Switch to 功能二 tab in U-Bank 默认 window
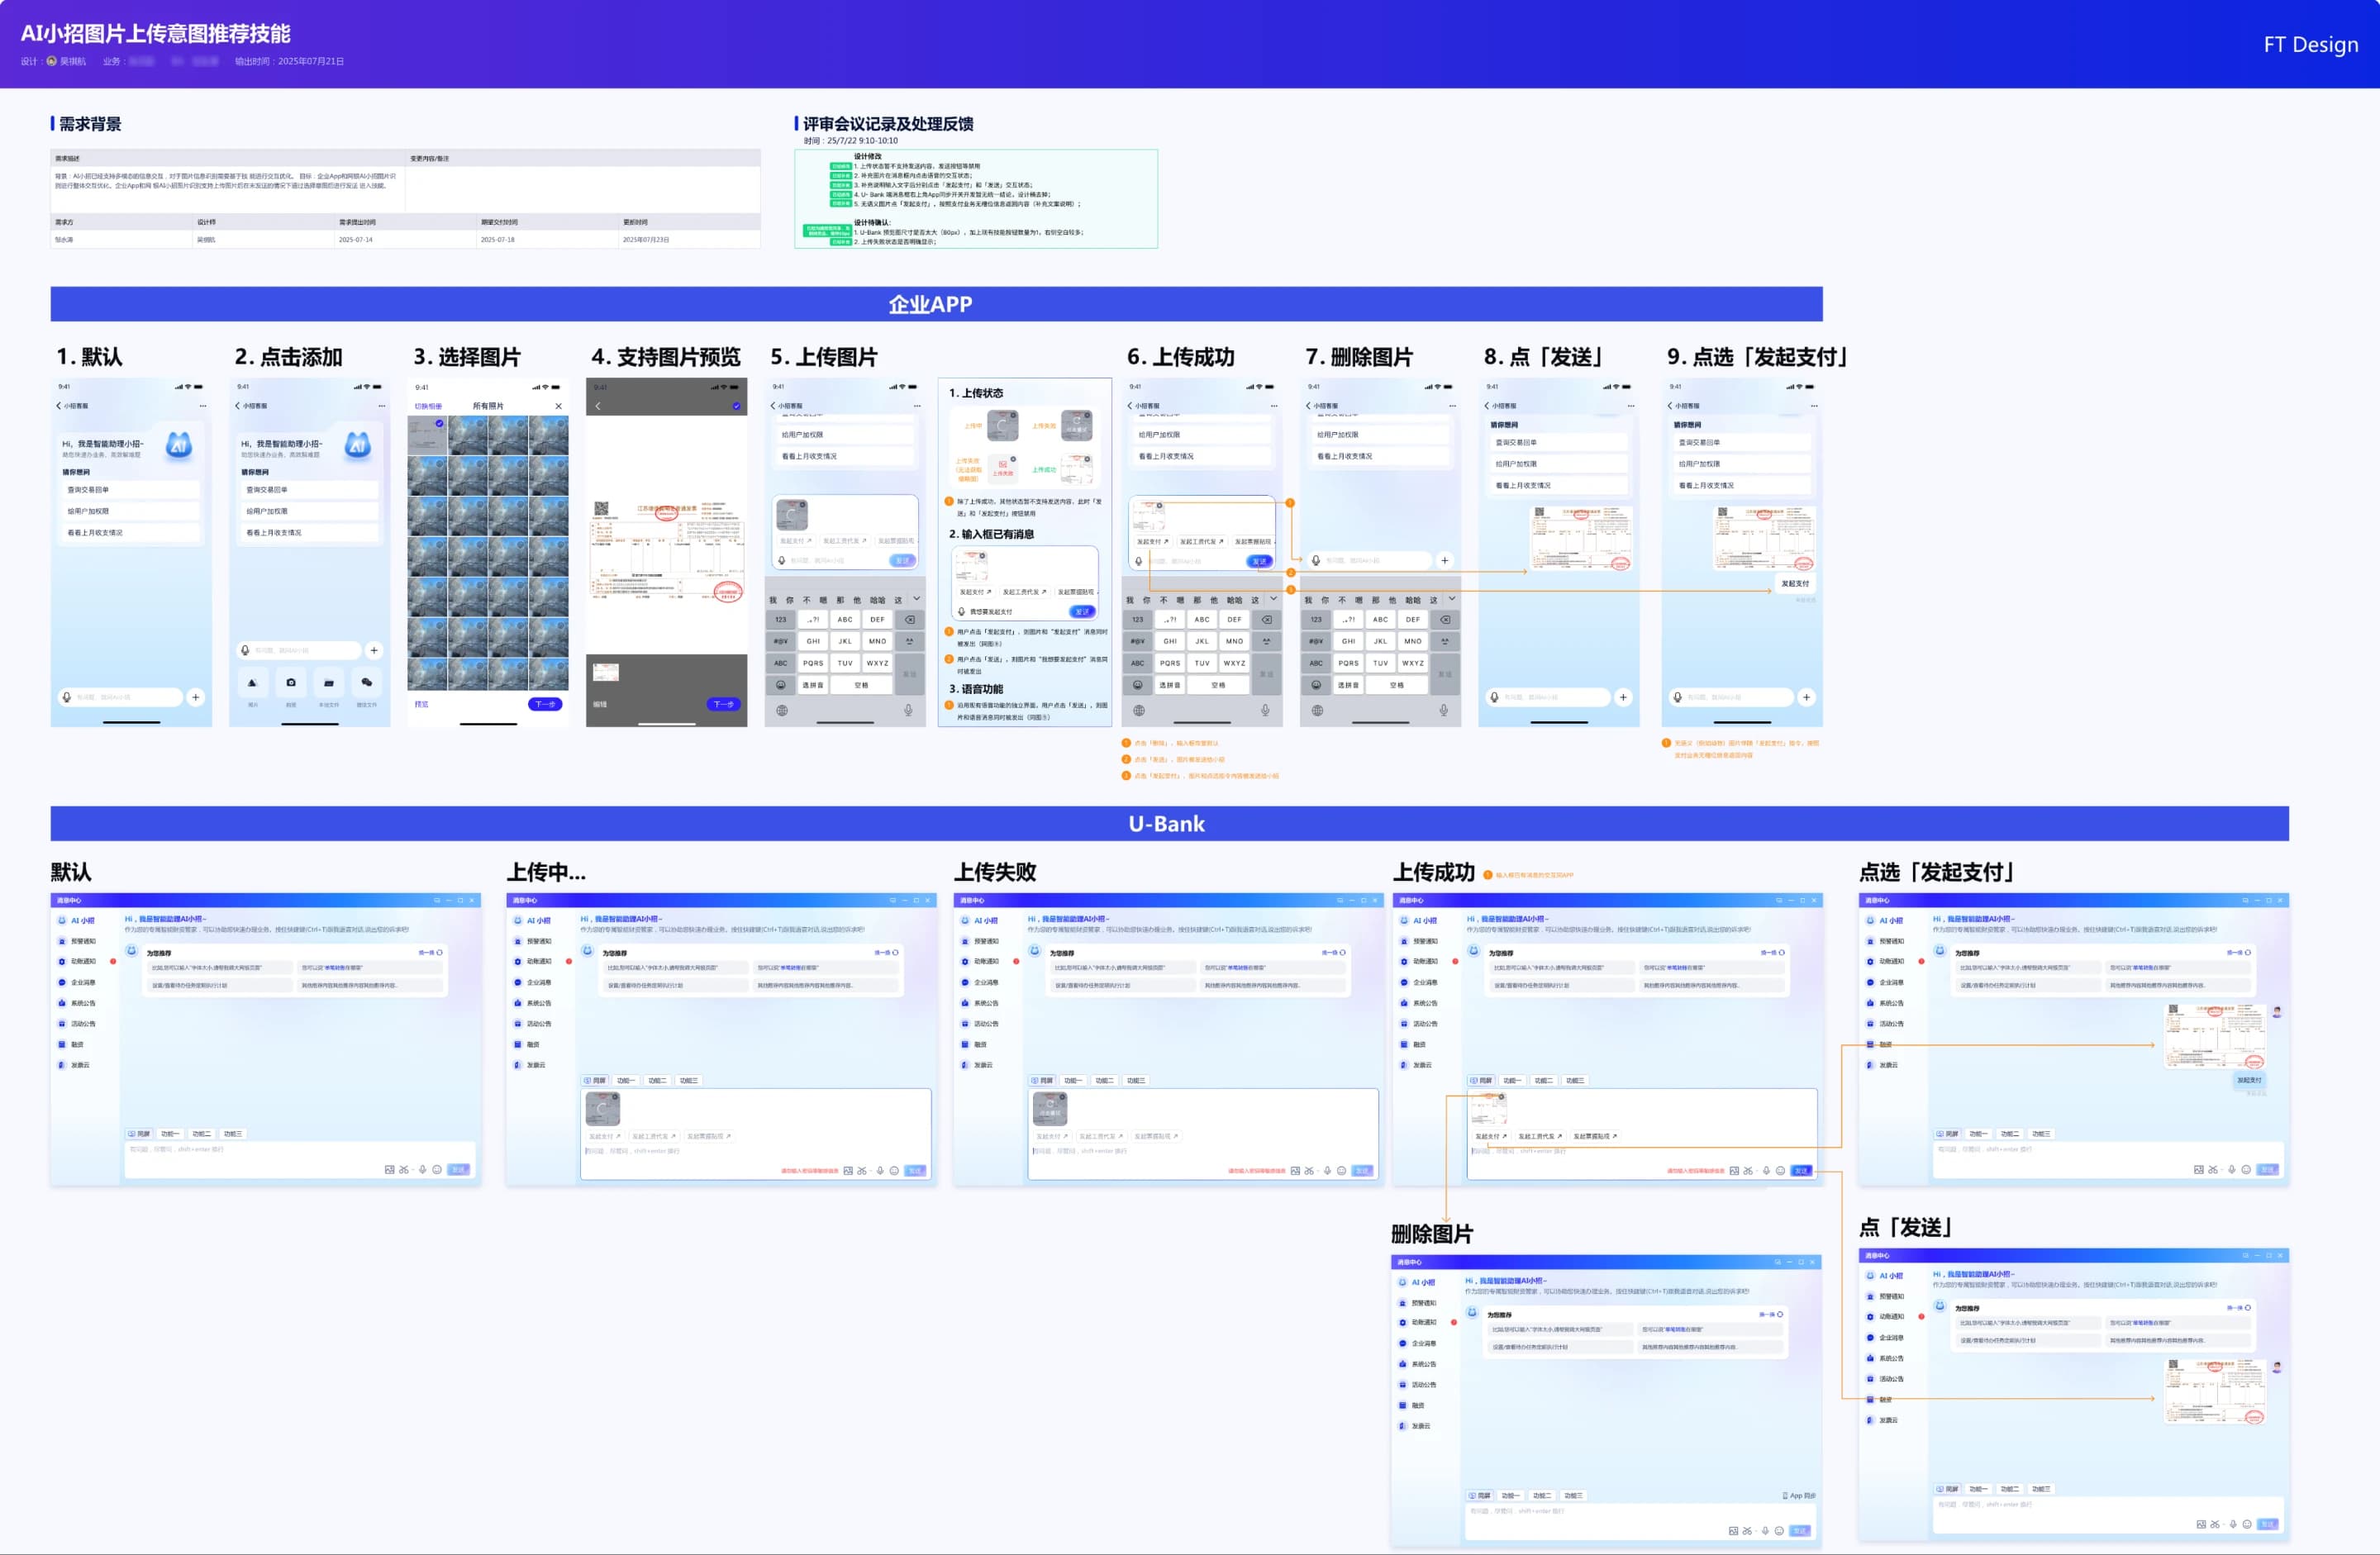 202,1134
